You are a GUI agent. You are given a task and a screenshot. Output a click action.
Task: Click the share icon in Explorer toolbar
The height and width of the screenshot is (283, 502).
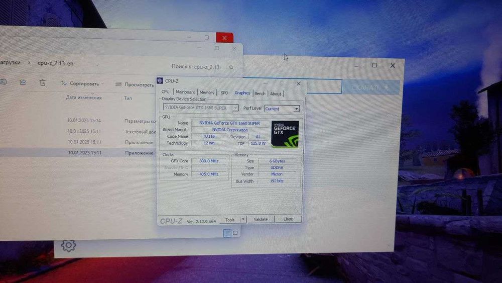click(23, 82)
